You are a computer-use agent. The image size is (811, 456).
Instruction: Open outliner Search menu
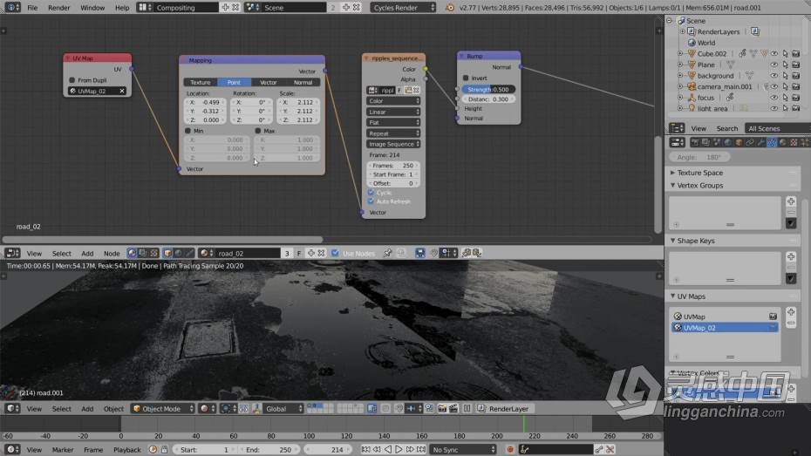point(726,128)
